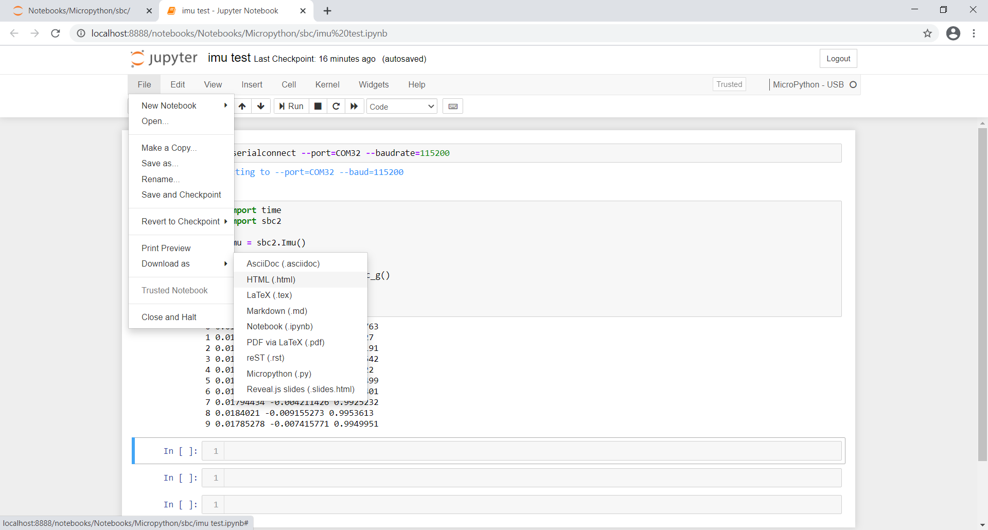Click Trusted Notebook menu entry
The width and height of the screenshot is (988, 530).
pyautogui.click(x=181, y=290)
